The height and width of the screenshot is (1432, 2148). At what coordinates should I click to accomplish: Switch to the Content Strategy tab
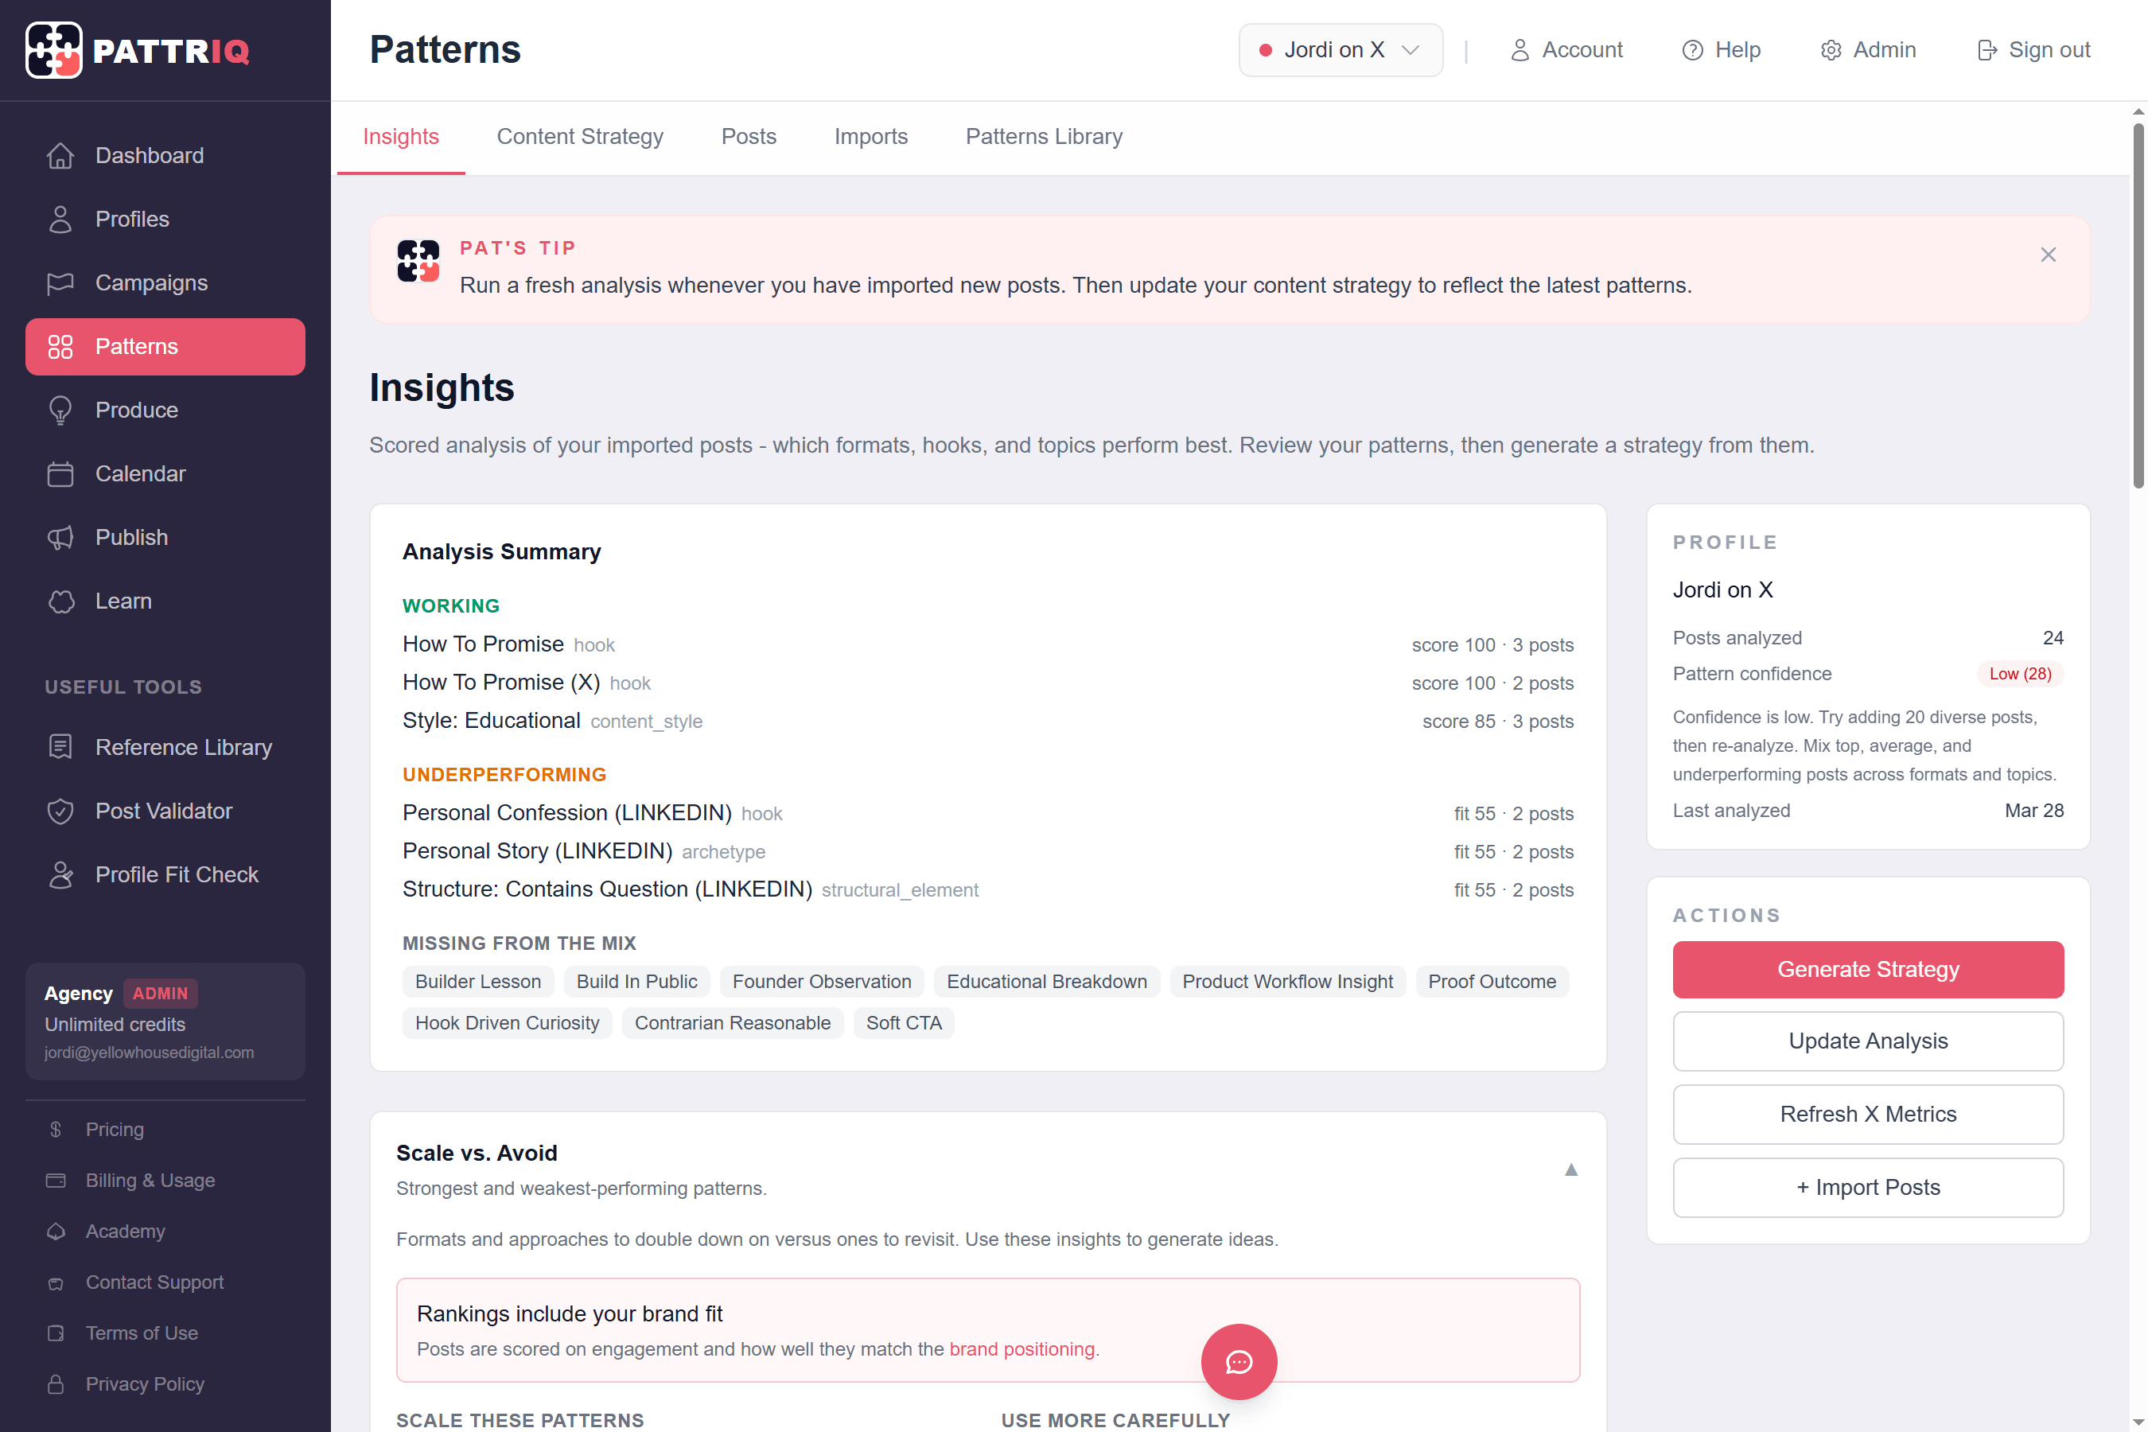pyautogui.click(x=580, y=136)
